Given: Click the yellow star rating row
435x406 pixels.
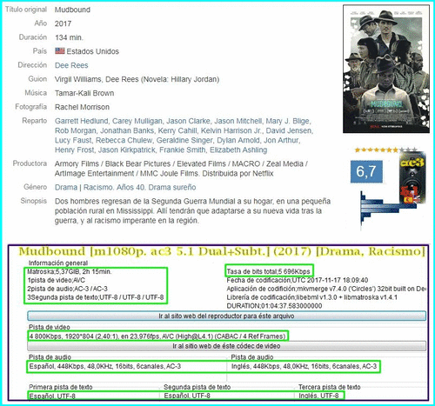Looking at the screenshot, I should (x=386, y=150).
